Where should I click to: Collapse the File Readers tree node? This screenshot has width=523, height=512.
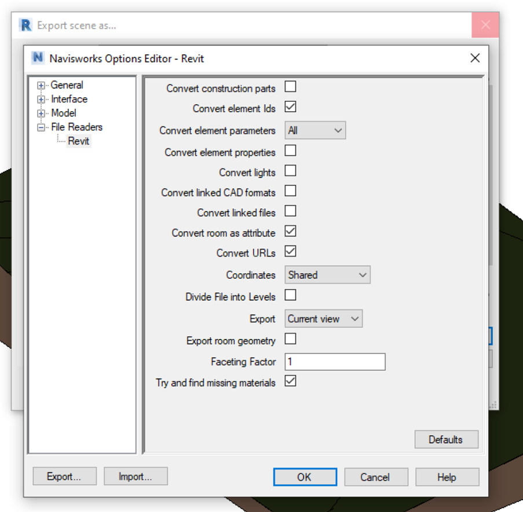[41, 127]
